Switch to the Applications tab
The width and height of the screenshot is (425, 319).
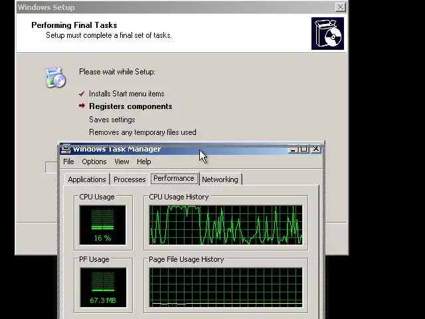click(87, 179)
